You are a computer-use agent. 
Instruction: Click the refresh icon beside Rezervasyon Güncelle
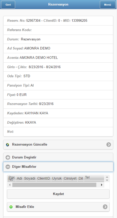[8, 145]
